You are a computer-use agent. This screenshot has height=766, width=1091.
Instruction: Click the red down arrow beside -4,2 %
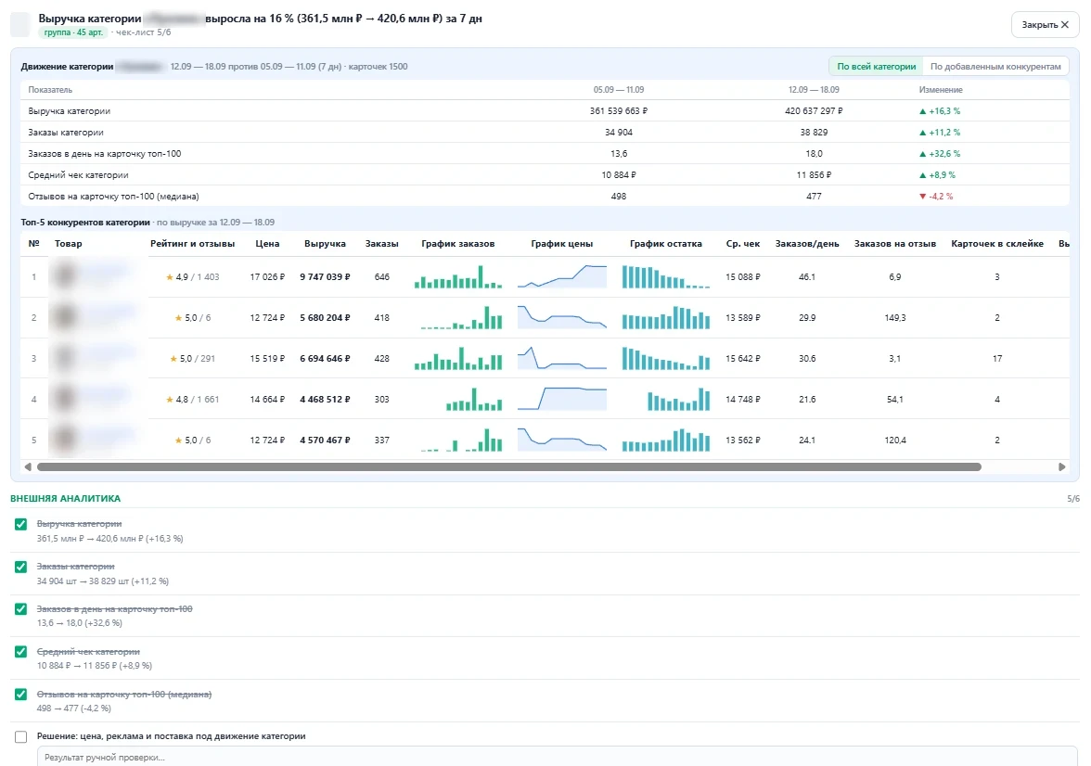tap(922, 197)
